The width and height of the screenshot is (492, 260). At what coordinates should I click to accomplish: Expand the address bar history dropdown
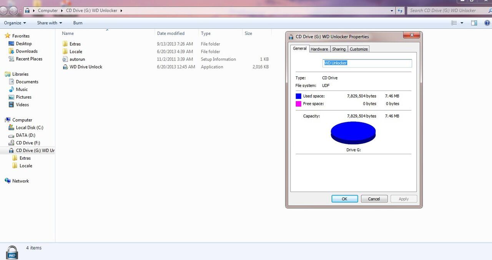click(x=392, y=11)
